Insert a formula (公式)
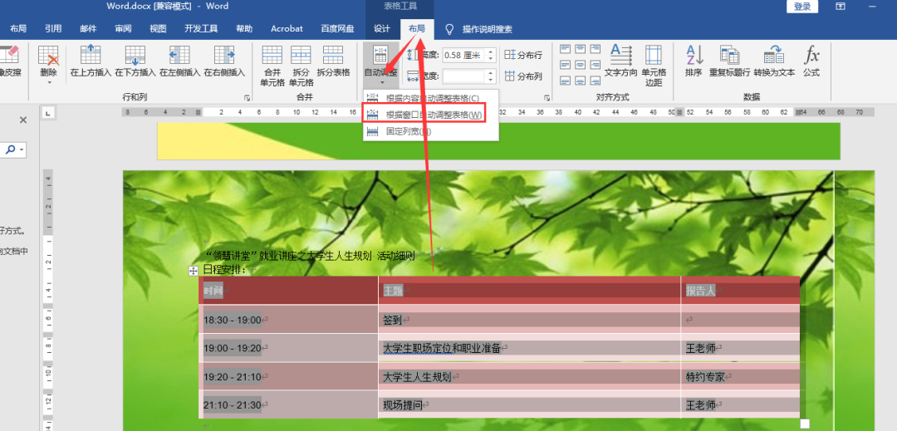897x431 pixels. point(811,61)
